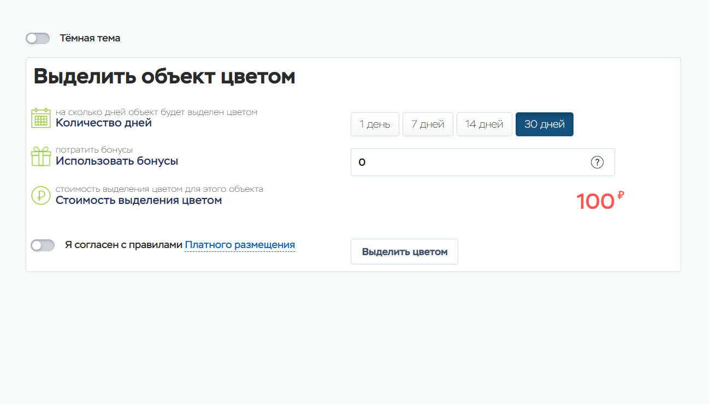Screen dimensions: 709x404
Task: Click the Стоимость выделения цветом label
Action: [139, 201]
